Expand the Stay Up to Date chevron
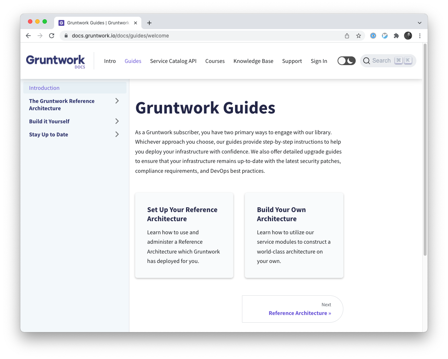Viewport: 448px width, 359px height. [117, 134]
